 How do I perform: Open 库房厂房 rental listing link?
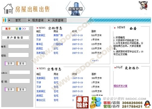[58, 35]
